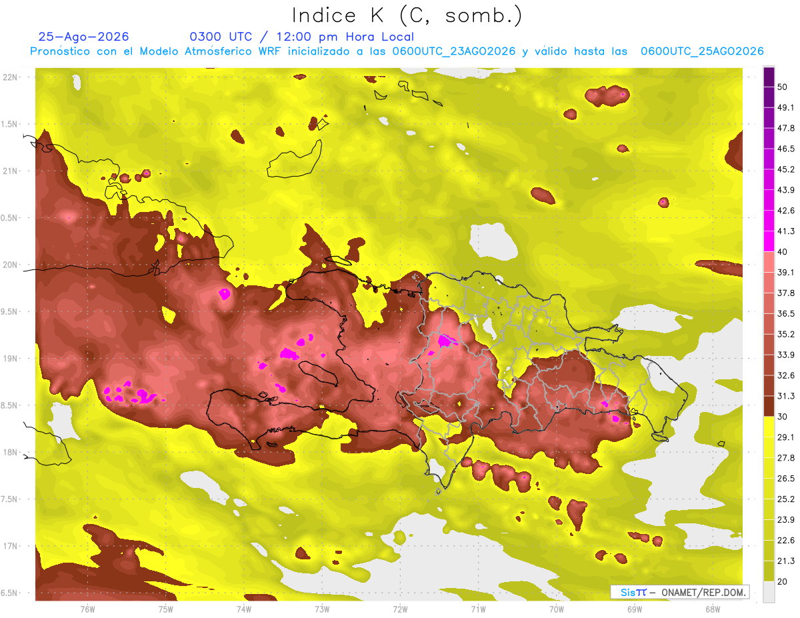
Task: Click the '17N' latitude axis label
Action: point(10,546)
